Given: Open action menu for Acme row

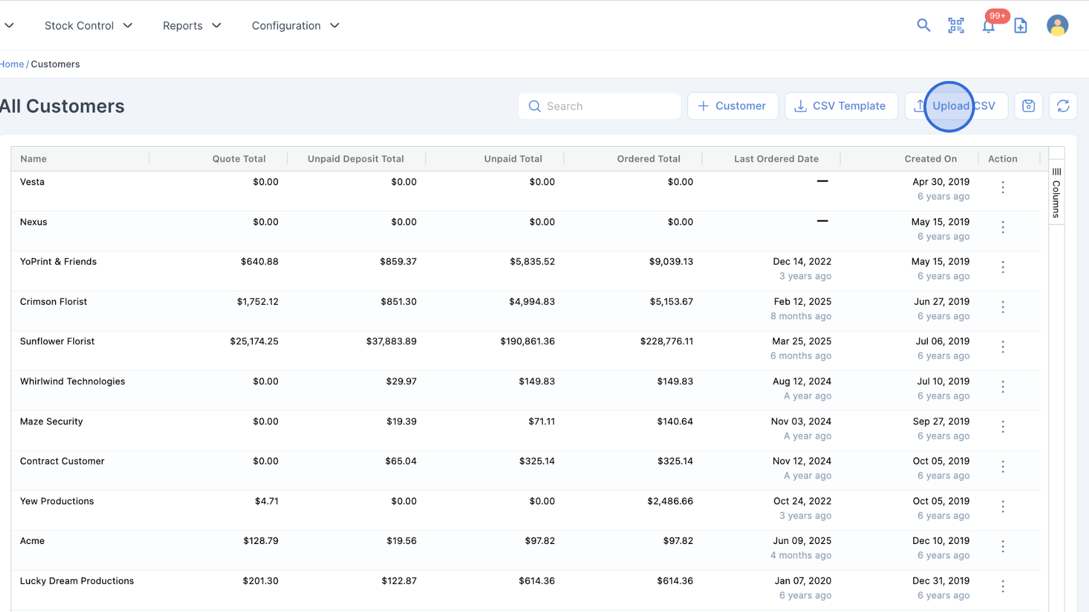Looking at the screenshot, I should coord(1003,546).
